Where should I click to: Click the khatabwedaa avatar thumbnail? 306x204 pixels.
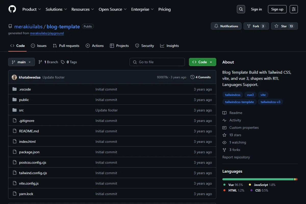pyautogui.click(x=14, y=77)
